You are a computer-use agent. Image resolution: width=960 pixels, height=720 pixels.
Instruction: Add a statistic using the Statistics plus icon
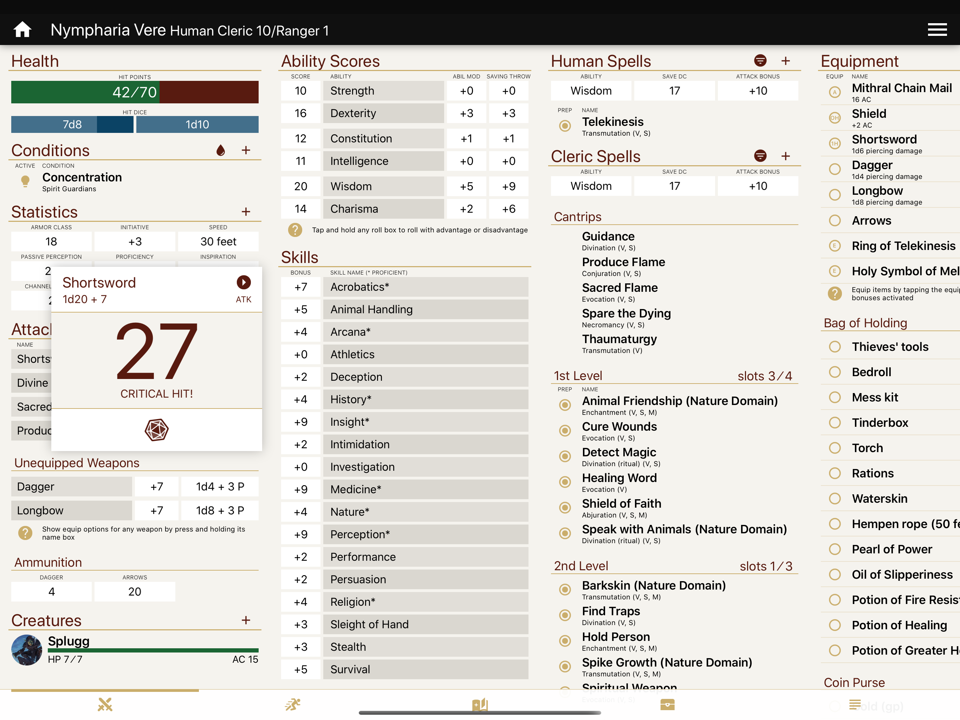click(246, 212)
